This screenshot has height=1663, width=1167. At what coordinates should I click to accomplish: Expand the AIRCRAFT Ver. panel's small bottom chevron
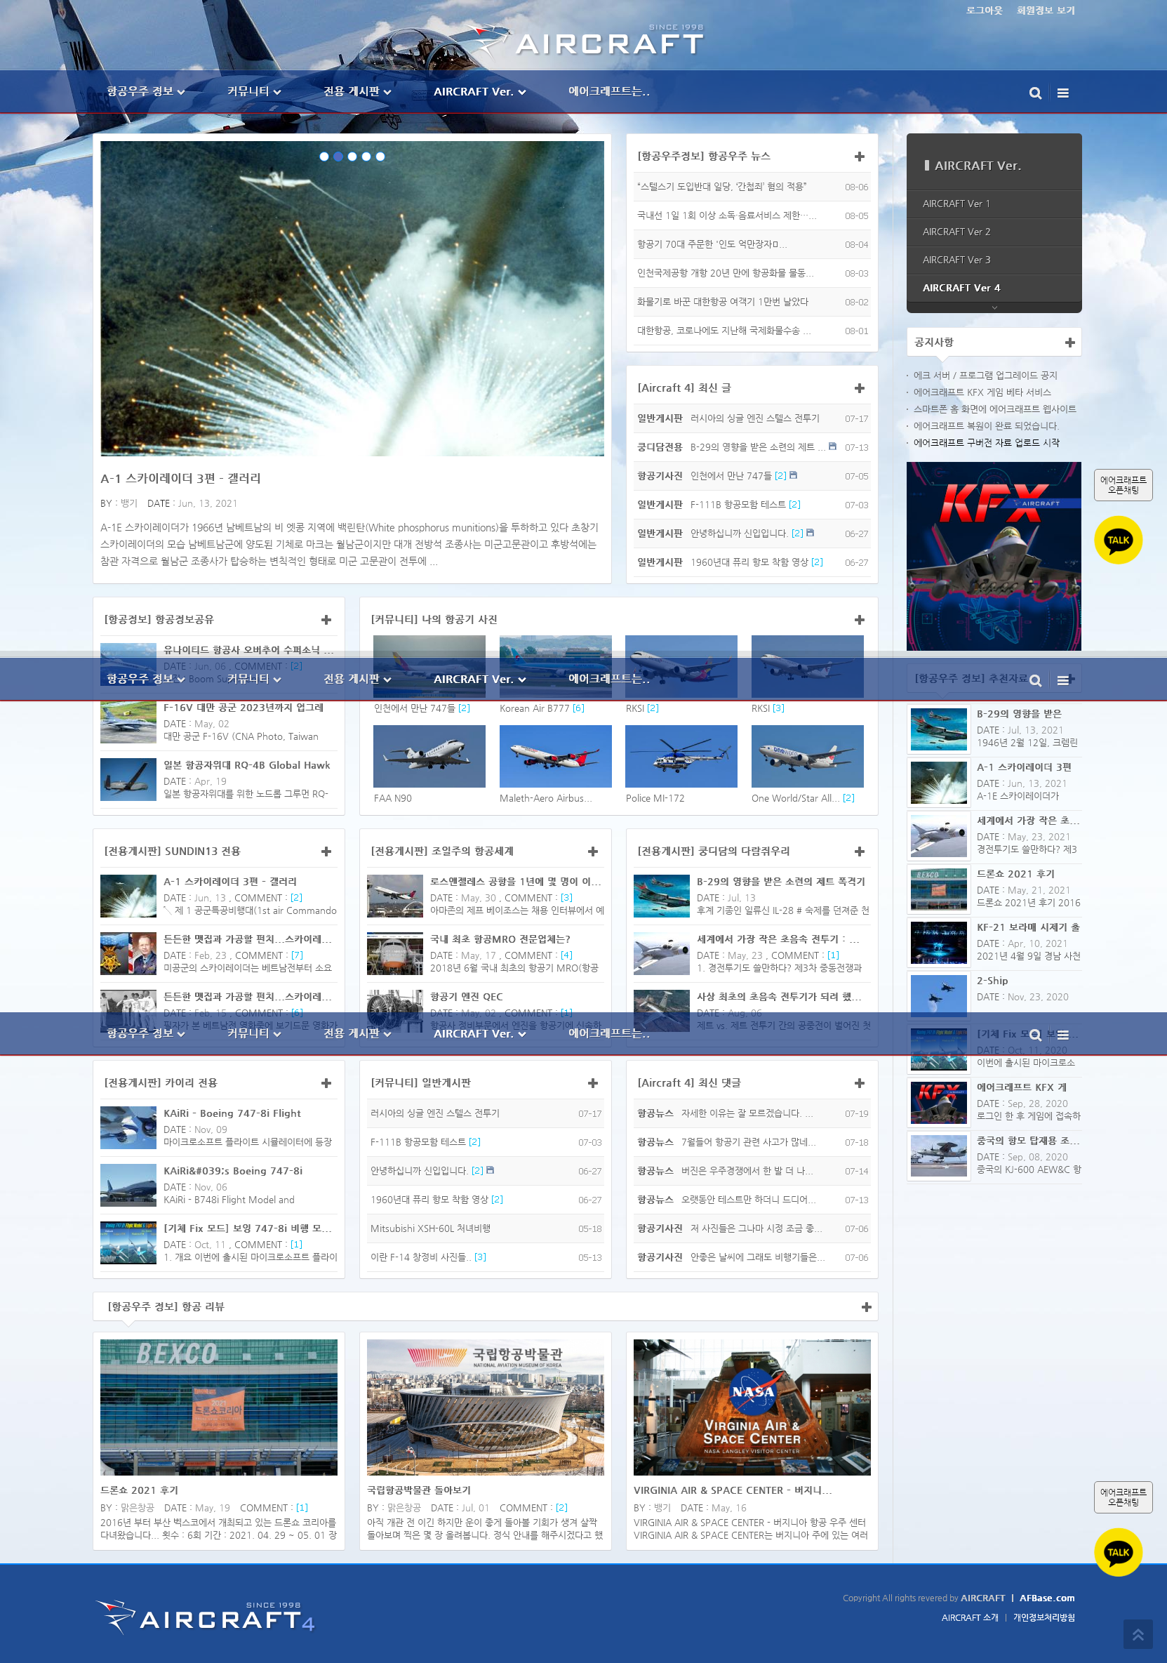994,308
